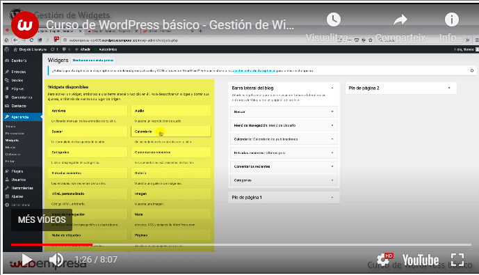Click the browser back button
The image size is (479, 275).
tap(15, 40)
